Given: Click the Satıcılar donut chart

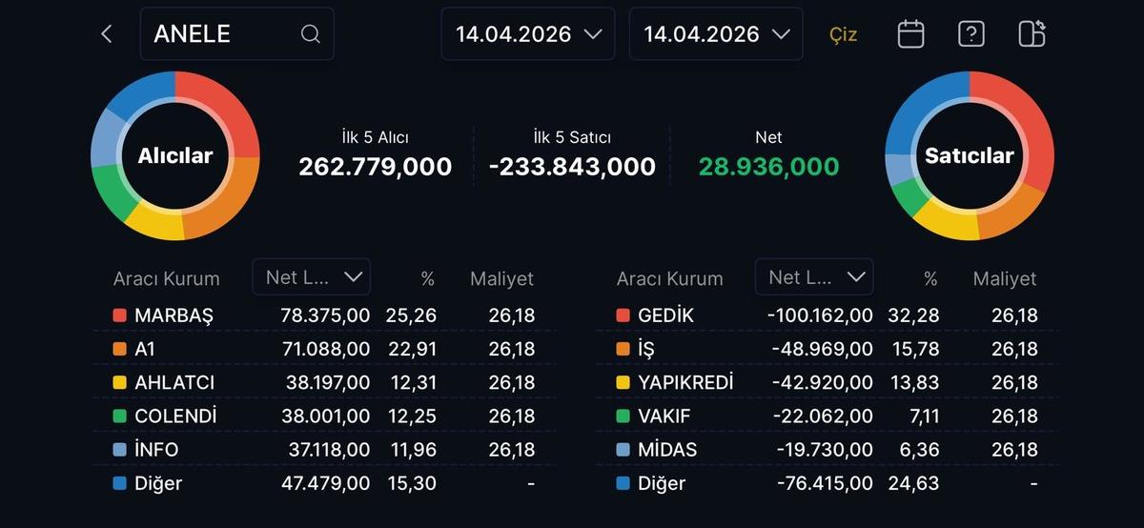Looking at the screenshot, I should [x=969, y=155].
